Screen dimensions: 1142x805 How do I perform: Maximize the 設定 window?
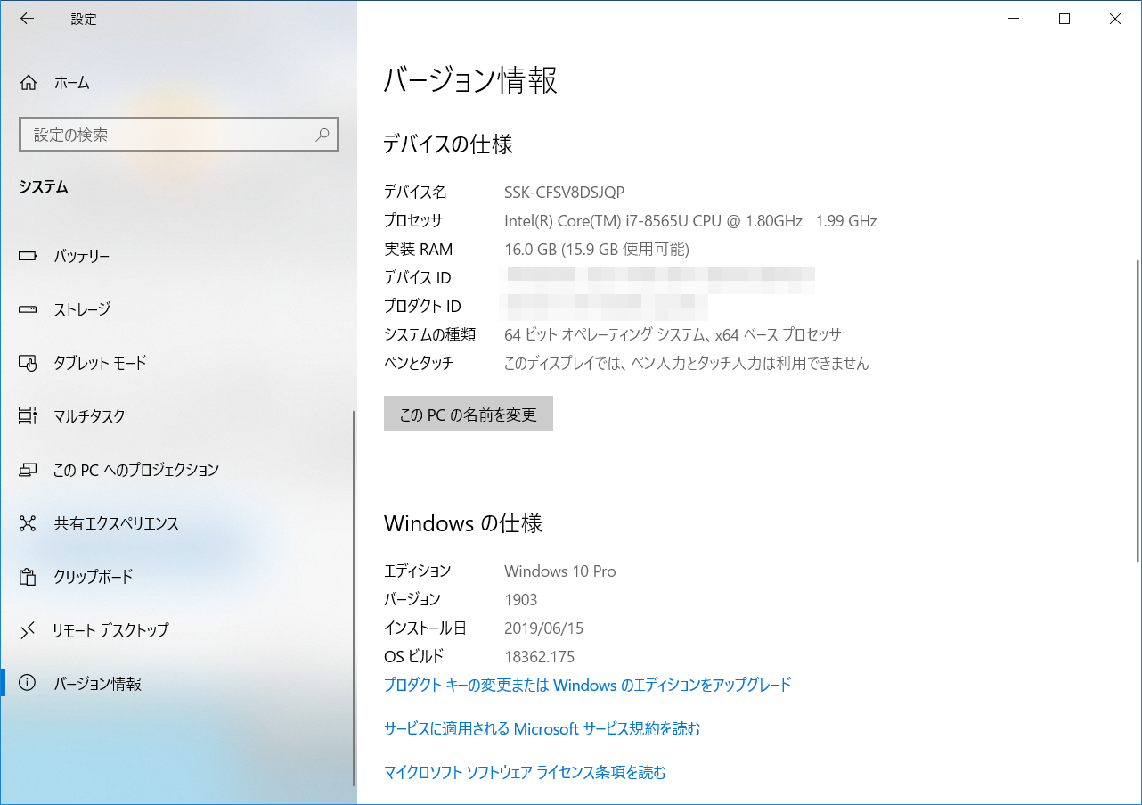click(1065, 19)
